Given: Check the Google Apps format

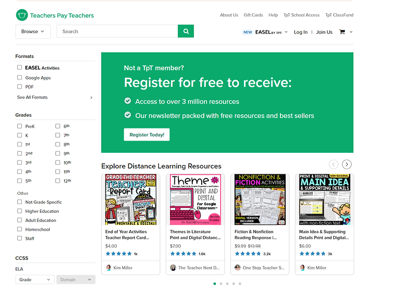Looking at the screenshot, I should point(20,77).
